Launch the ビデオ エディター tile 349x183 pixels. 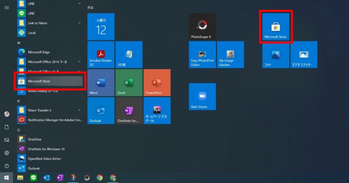coord(304,55)
